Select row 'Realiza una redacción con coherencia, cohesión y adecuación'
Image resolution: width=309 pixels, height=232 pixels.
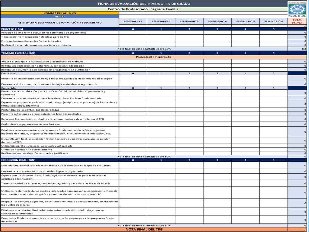pyautogui.click(x=154, y=66)
